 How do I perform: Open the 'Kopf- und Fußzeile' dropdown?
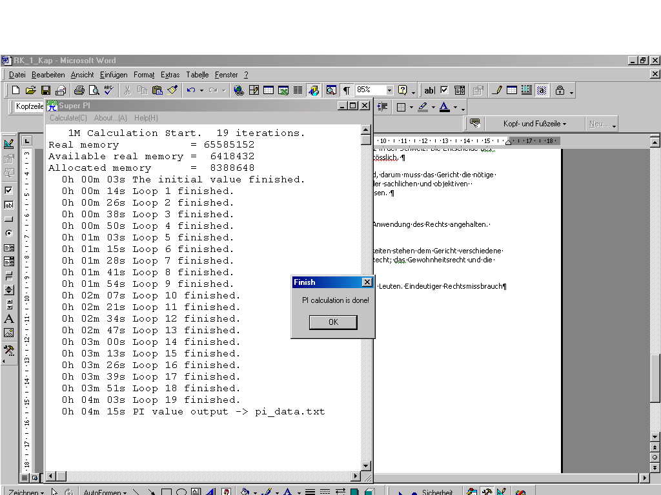coord(534,124)
